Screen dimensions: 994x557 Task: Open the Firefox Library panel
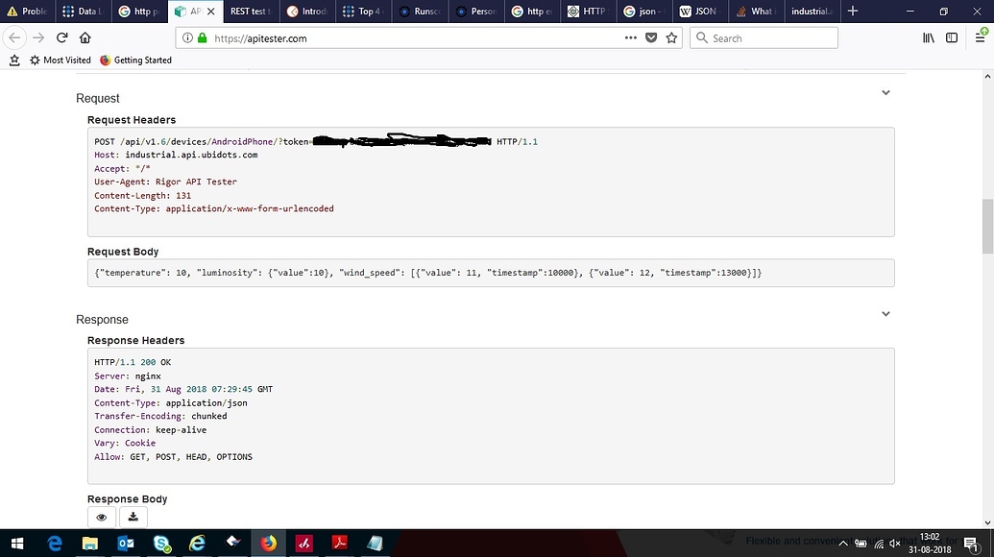(x=928, y=37)
